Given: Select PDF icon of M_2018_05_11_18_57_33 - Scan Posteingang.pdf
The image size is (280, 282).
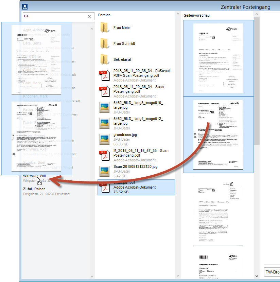Looking at the screenshot, I should coord(104,155).
